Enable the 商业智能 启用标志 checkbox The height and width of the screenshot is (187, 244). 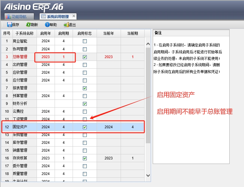coord(85,41)
